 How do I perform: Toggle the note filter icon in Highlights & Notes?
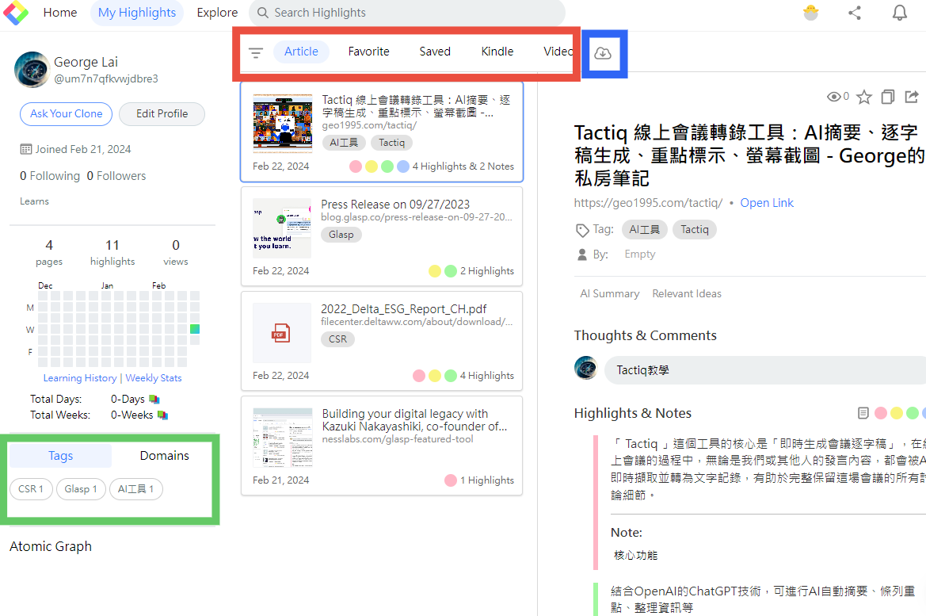863,412
